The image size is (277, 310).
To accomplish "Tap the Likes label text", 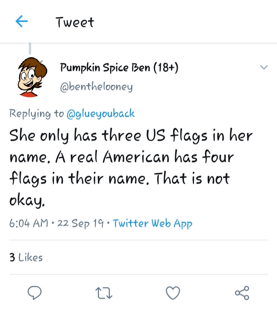I will point(30,257).
